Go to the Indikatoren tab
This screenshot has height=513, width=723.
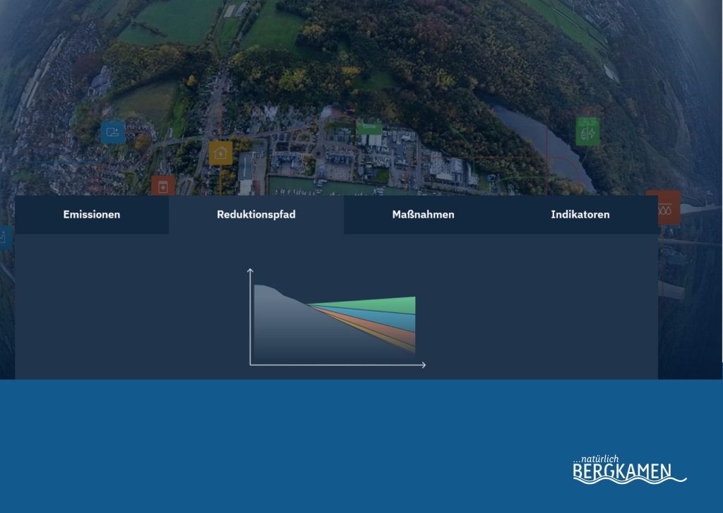coord(580,215)
